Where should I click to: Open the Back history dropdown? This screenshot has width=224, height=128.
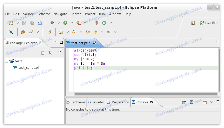102,32
